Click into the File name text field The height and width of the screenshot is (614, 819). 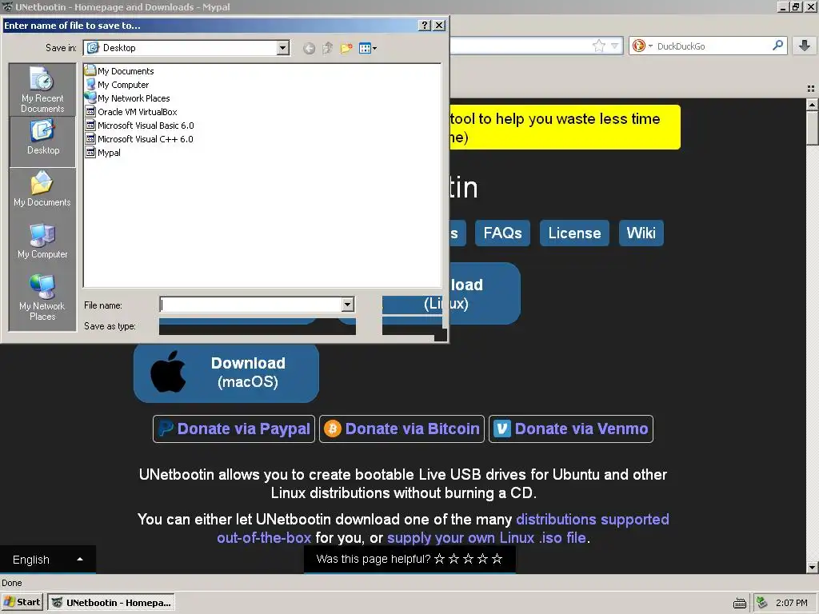[250, 305]
